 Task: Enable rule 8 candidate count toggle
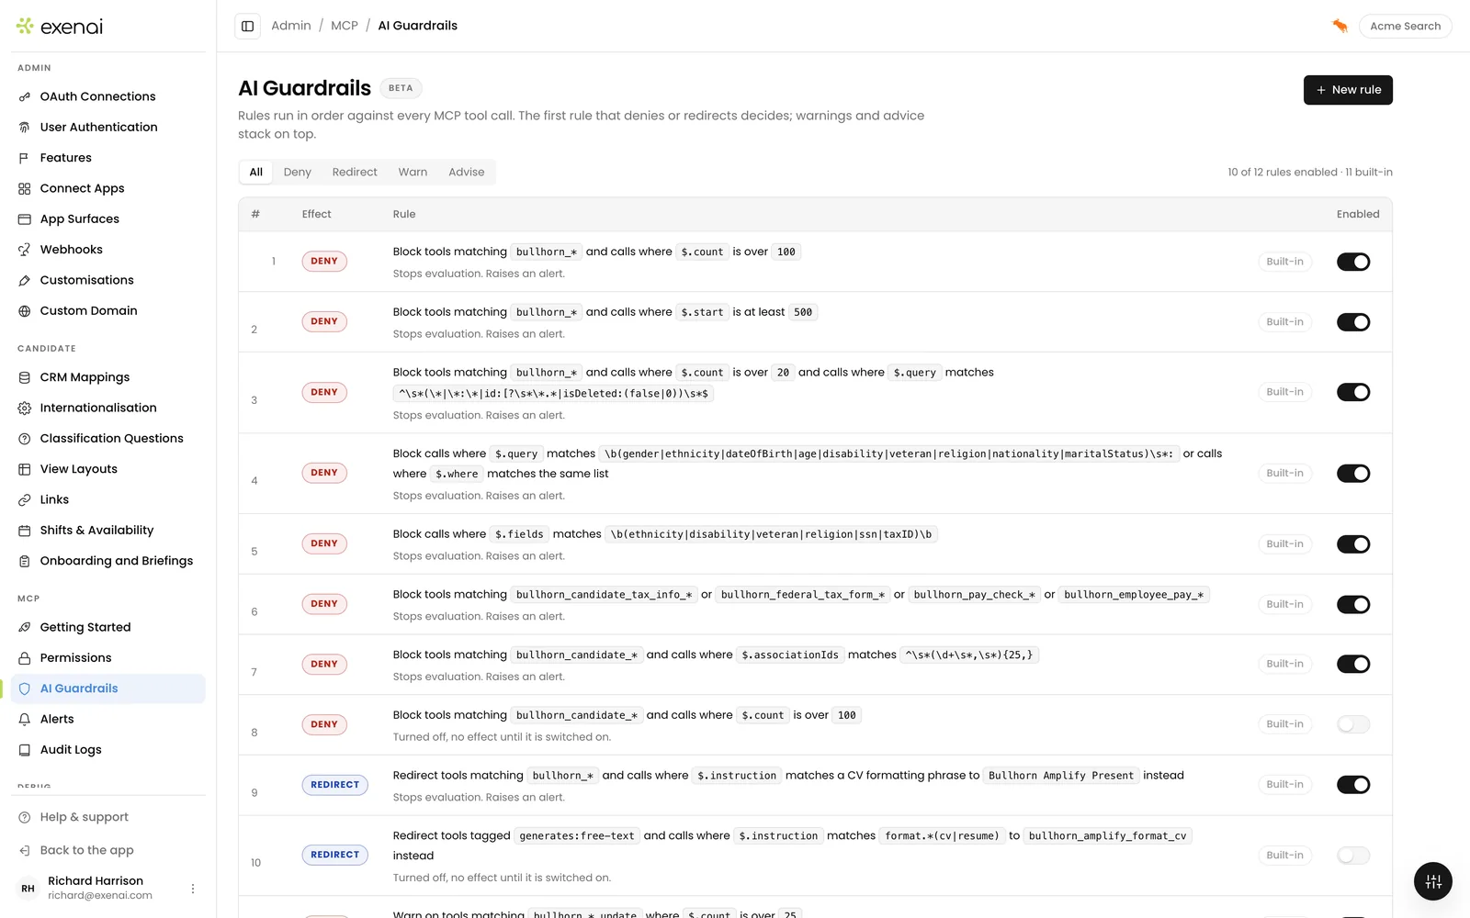(1353, 724)
